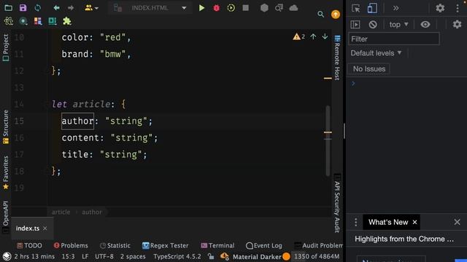Open the Event Log
This screenshot has height=262, width=467.
[264, 246]
